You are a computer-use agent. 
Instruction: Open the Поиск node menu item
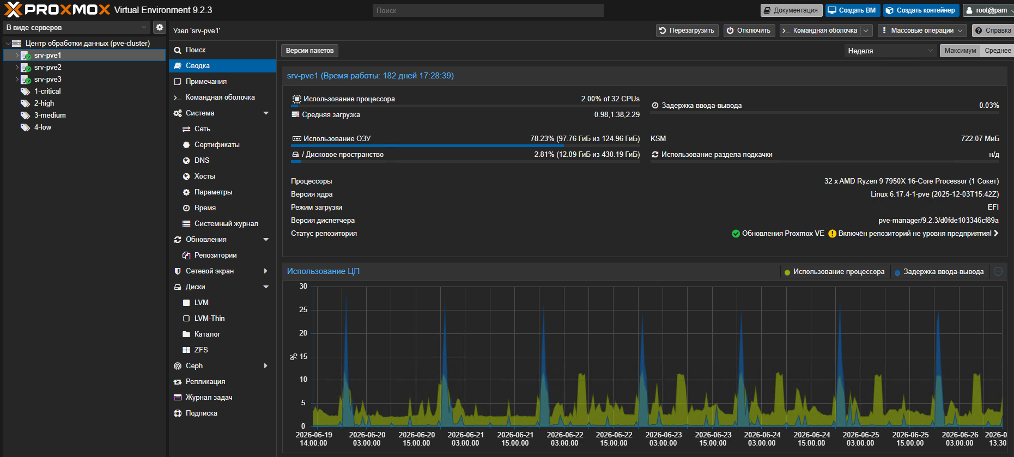(223, 50)
